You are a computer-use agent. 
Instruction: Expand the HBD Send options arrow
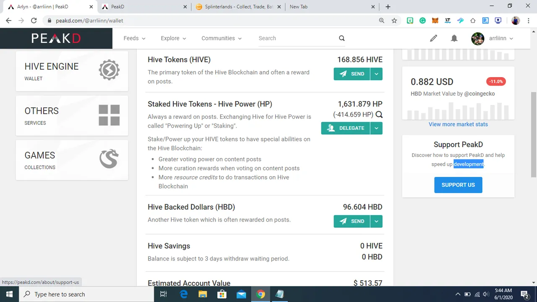point(376,221)
